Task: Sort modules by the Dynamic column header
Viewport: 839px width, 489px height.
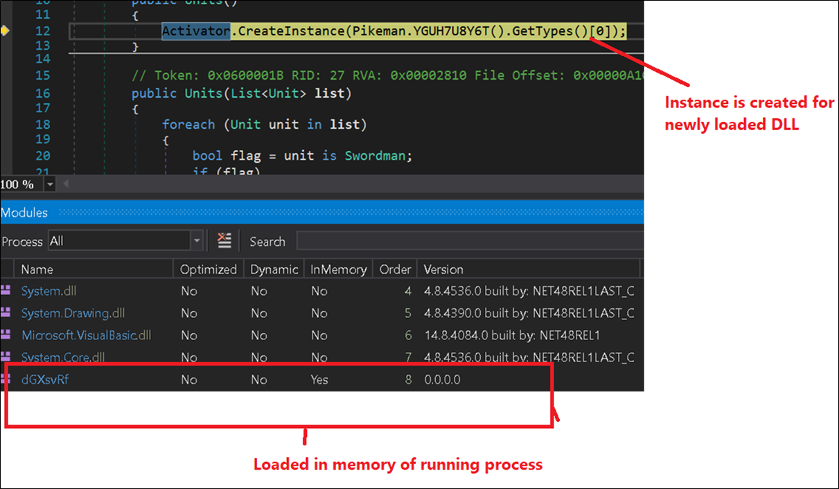Action: 274,269
